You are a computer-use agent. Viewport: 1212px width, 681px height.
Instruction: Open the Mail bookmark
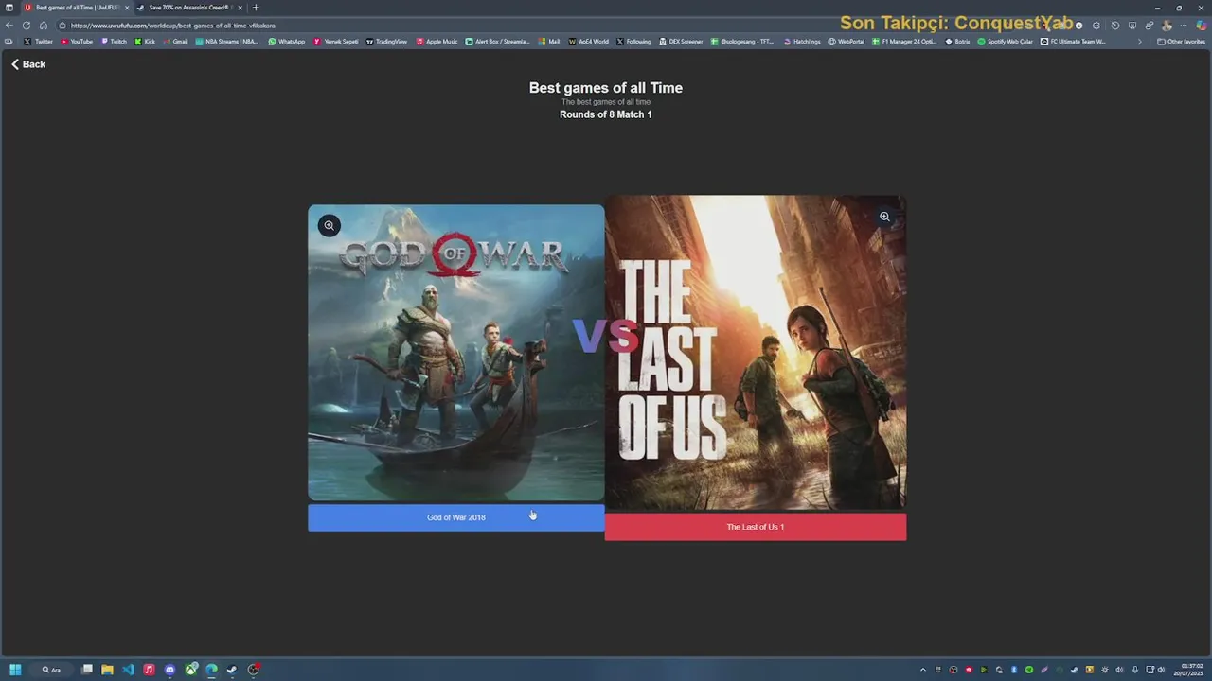pos(549,42)
